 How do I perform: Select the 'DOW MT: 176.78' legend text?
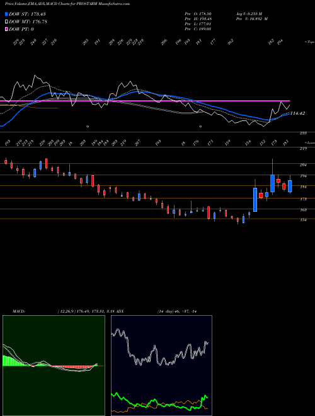28,21
